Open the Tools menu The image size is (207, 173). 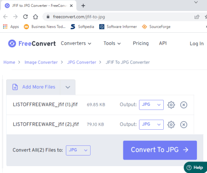pos(112,43)
